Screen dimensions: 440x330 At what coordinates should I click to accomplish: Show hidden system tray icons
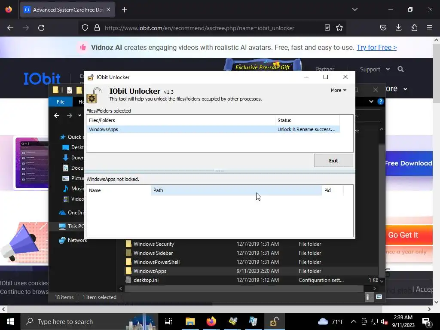[354, 321]
